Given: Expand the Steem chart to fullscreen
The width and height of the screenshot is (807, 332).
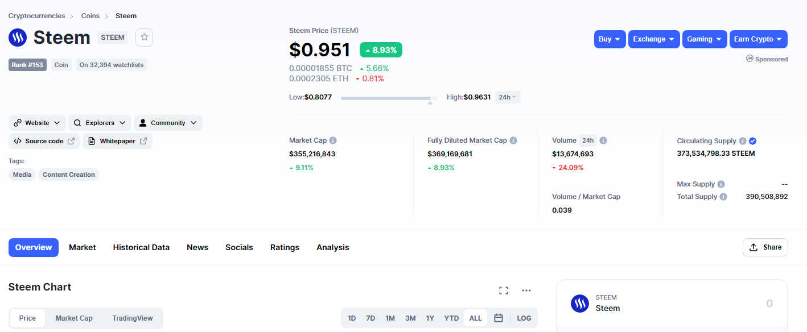Looking at the screenshot, I should pyautogui.click(x=504, y=290).
